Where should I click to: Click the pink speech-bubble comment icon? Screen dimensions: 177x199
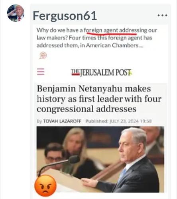(x=43, y=55)
